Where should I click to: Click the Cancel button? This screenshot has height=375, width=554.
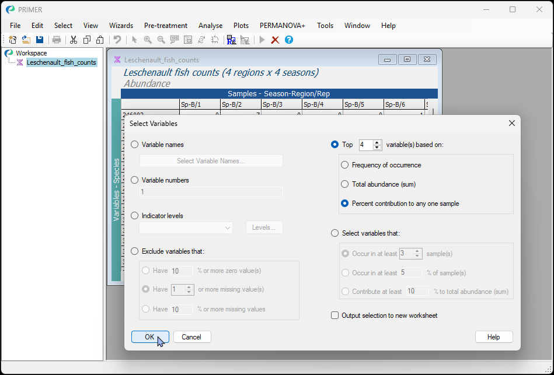coord(192,337)
